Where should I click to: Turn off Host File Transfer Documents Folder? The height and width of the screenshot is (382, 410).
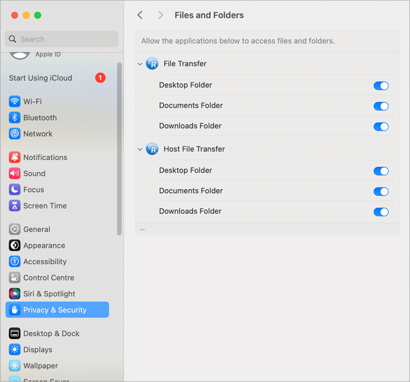click(381, 191)
